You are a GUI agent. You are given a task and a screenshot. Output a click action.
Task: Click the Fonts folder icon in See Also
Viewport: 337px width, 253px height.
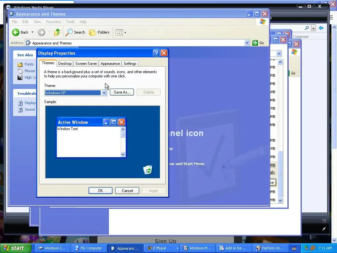click(20, 64)
